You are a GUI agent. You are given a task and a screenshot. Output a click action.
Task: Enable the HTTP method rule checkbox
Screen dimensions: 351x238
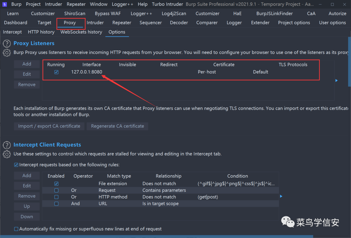click(x=57, y=197)
